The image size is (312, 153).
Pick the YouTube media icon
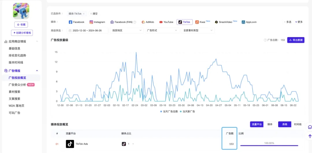[161, 22]
